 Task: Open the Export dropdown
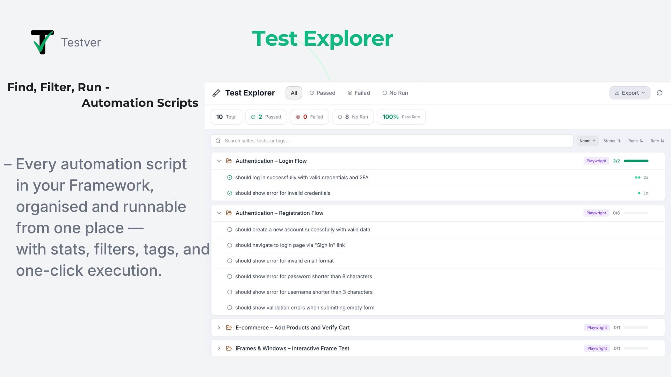[630, 93]
